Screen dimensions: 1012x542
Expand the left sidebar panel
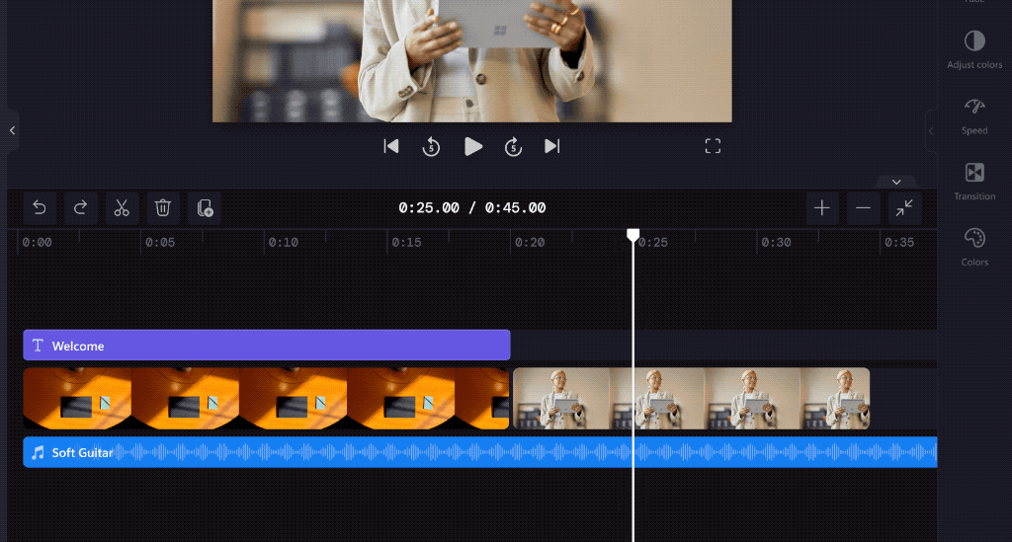12,130
